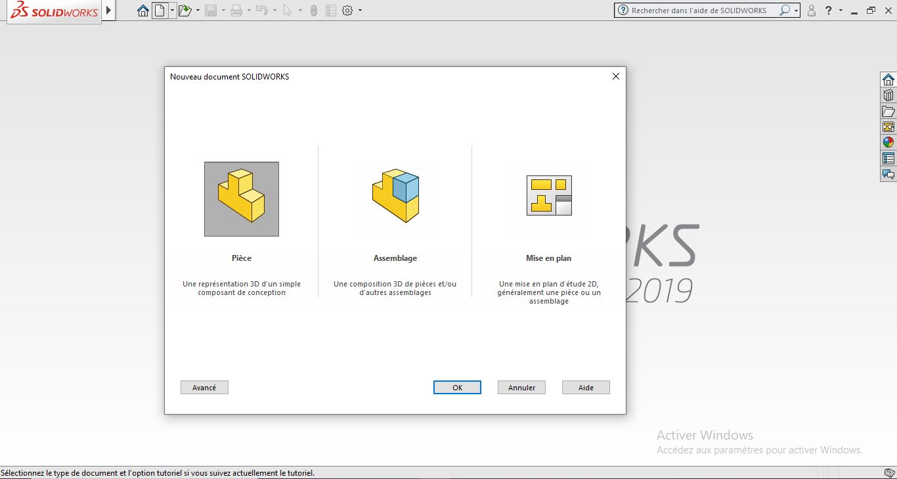
Task: Open the File Properties list icon
Action: (331, 11)
